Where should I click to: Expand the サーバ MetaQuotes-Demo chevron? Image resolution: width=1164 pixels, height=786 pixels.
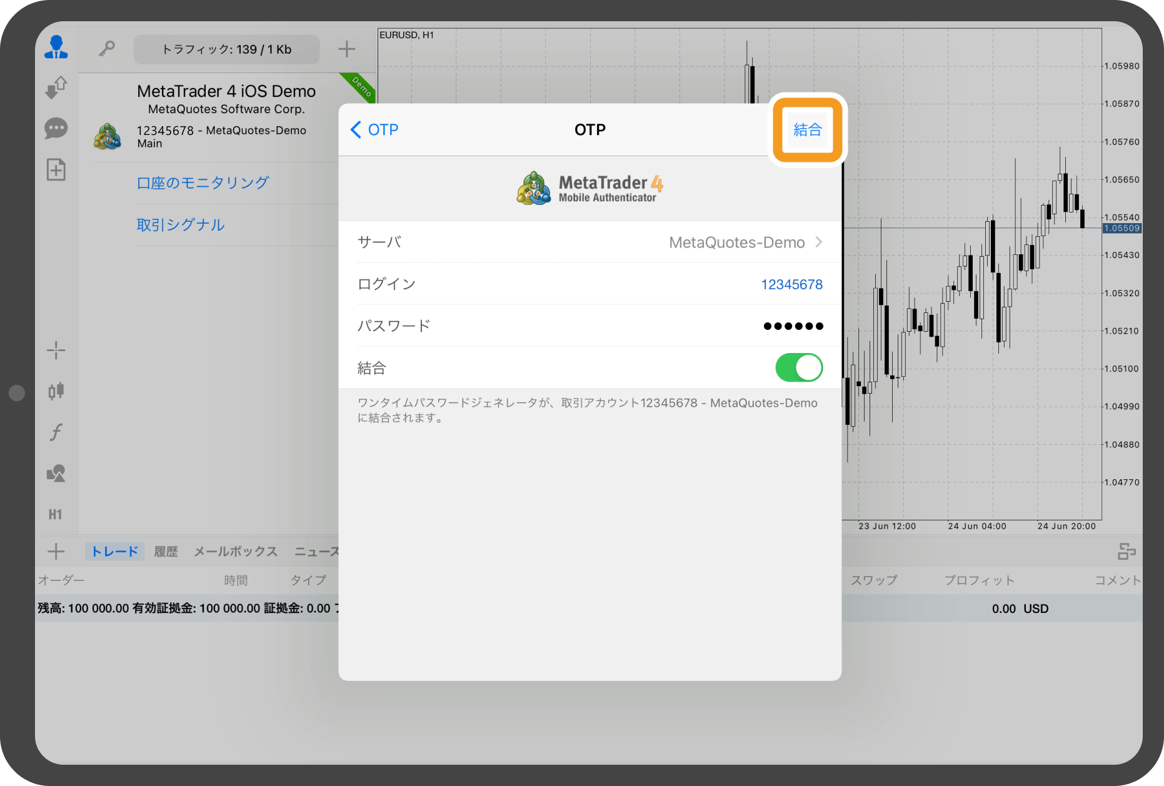coord(819,242)
